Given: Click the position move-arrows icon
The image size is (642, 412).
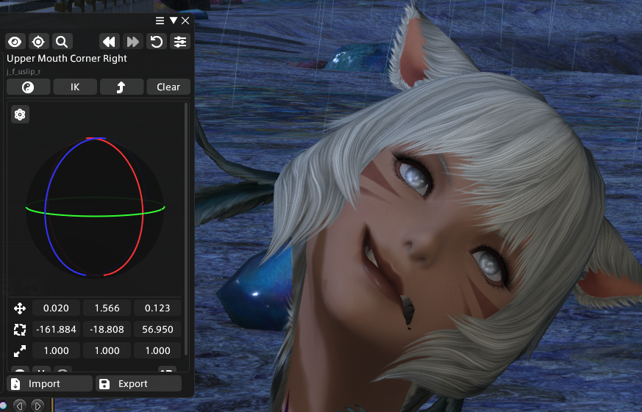Looking at the screenshot, I should tap(20, 308).
